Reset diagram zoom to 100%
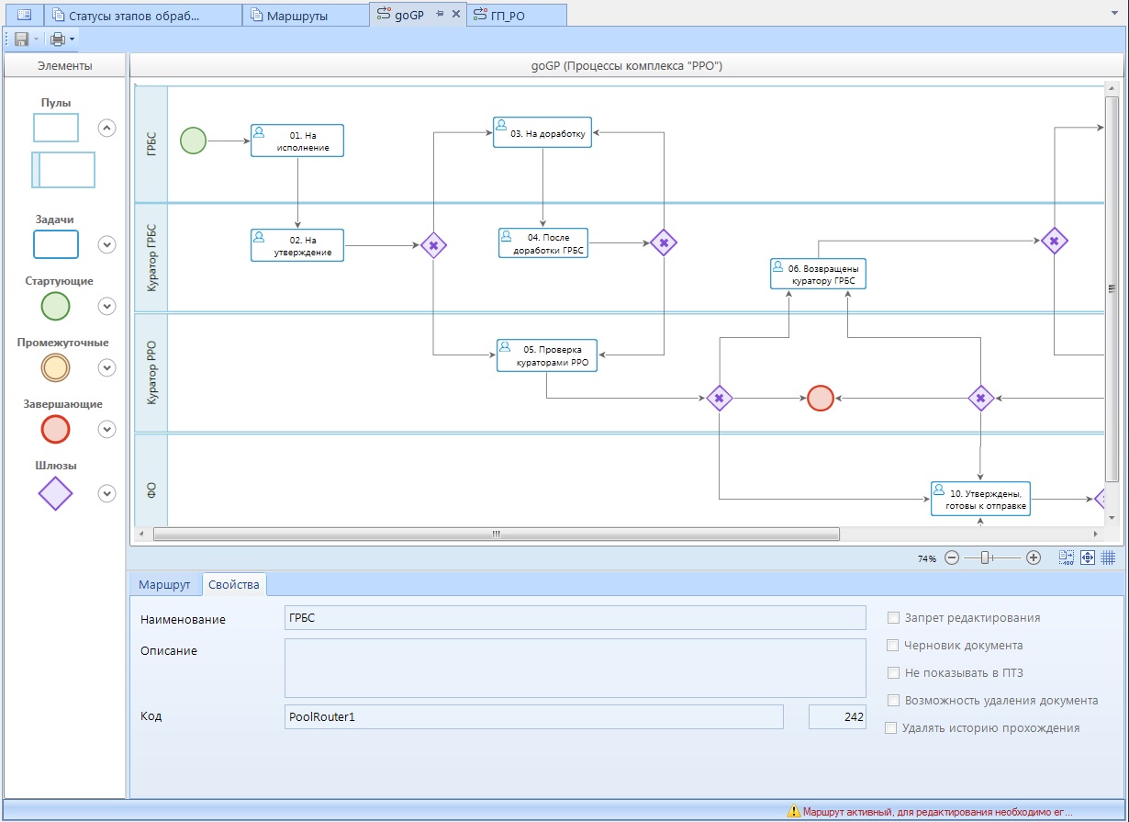The width and height of the screenshot is (1129, 822). point(1067,557)
